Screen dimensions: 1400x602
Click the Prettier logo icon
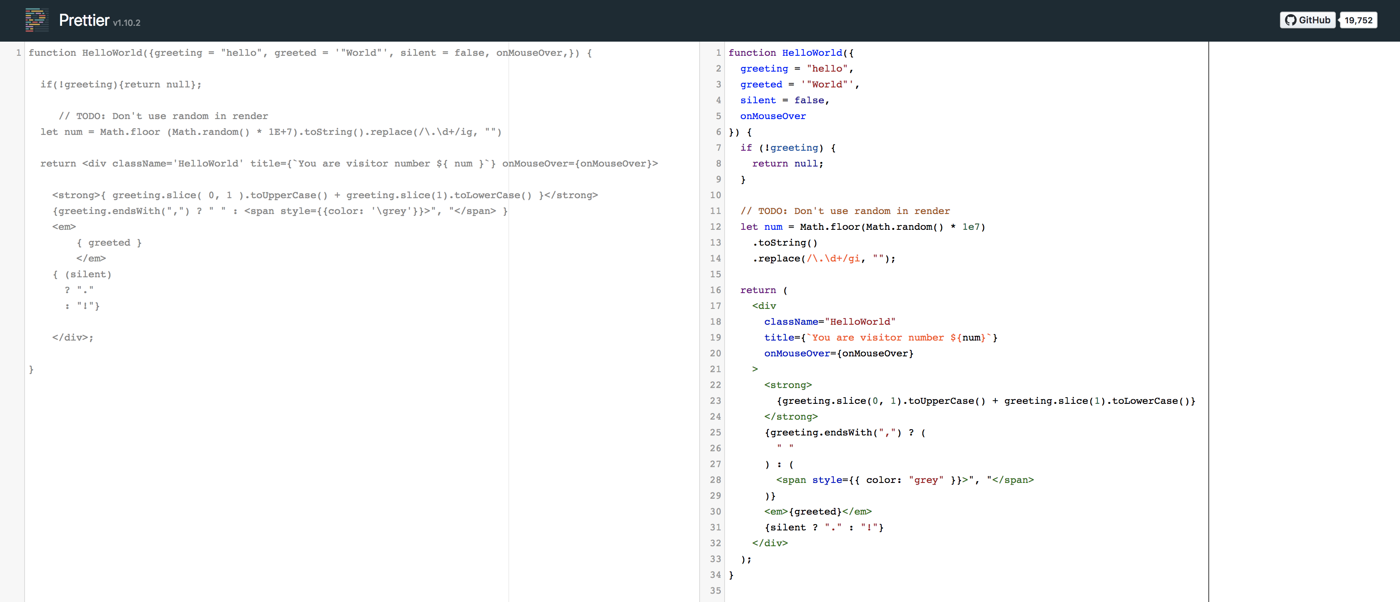(x=37, y=20)
